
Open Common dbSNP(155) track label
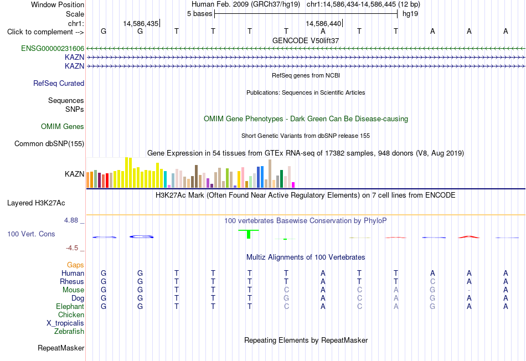[x=49, y=143]
